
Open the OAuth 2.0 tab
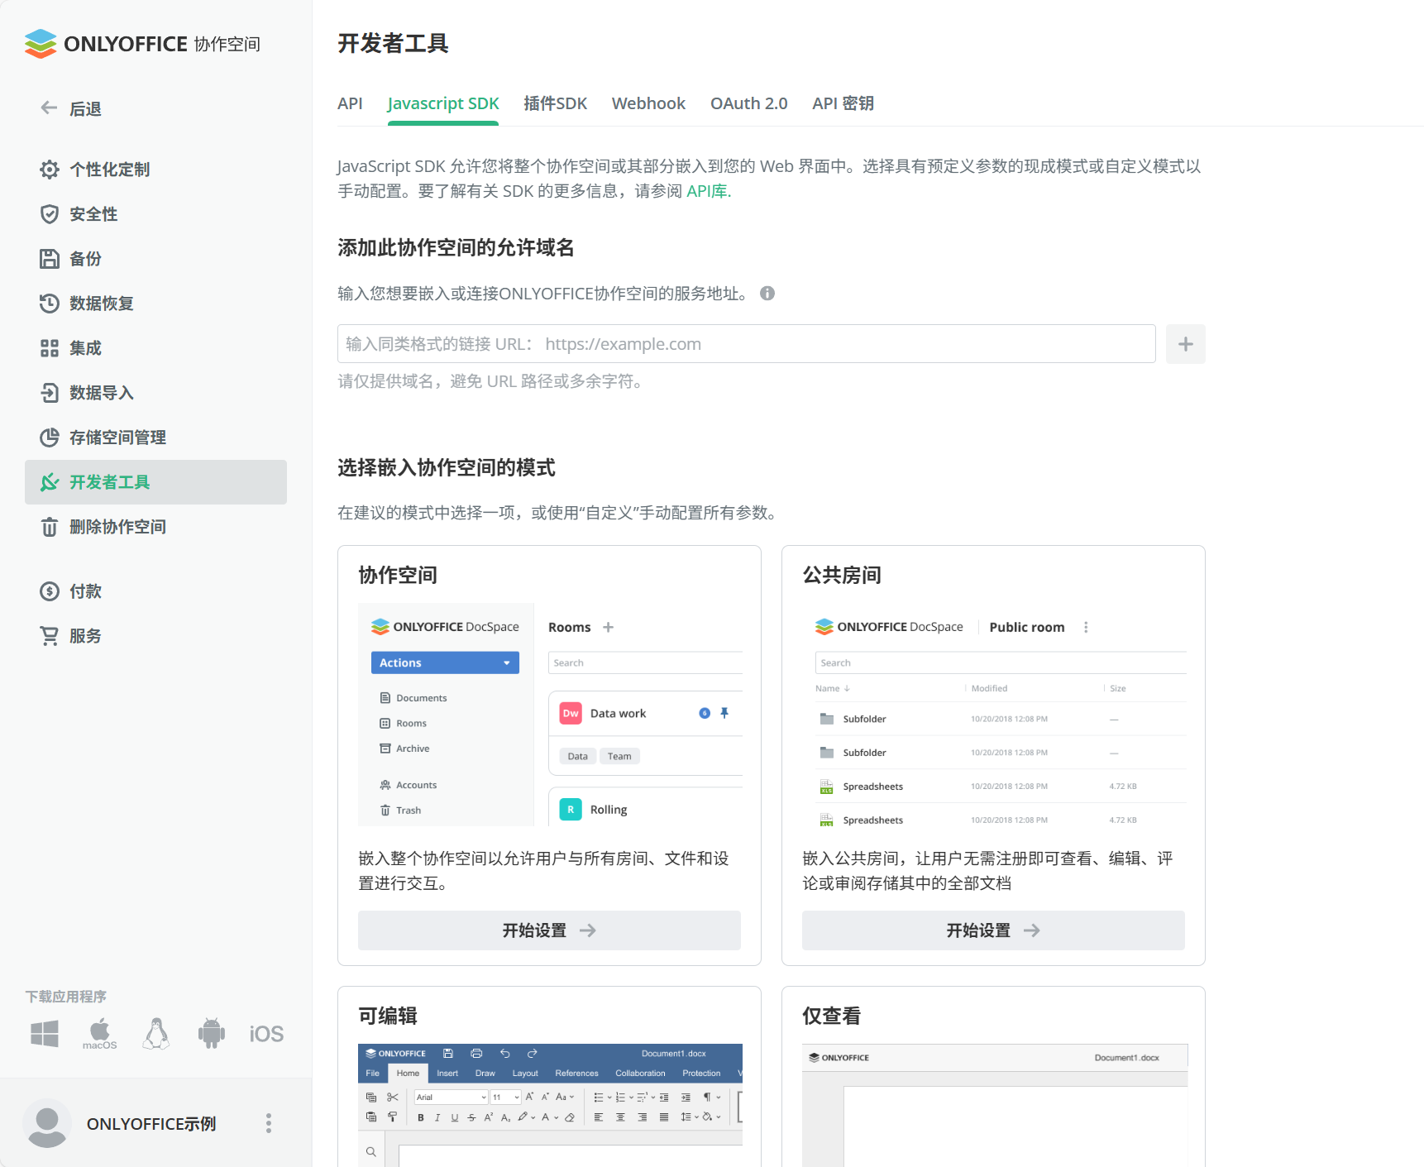point(748,103)
